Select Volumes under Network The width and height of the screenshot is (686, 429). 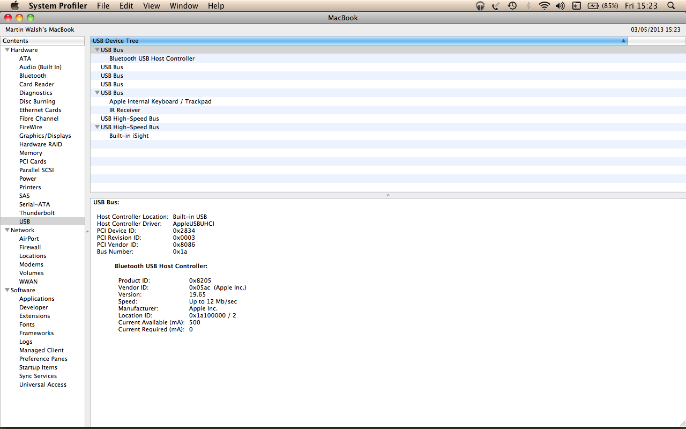pyautogui.click(x=32, y=273)
